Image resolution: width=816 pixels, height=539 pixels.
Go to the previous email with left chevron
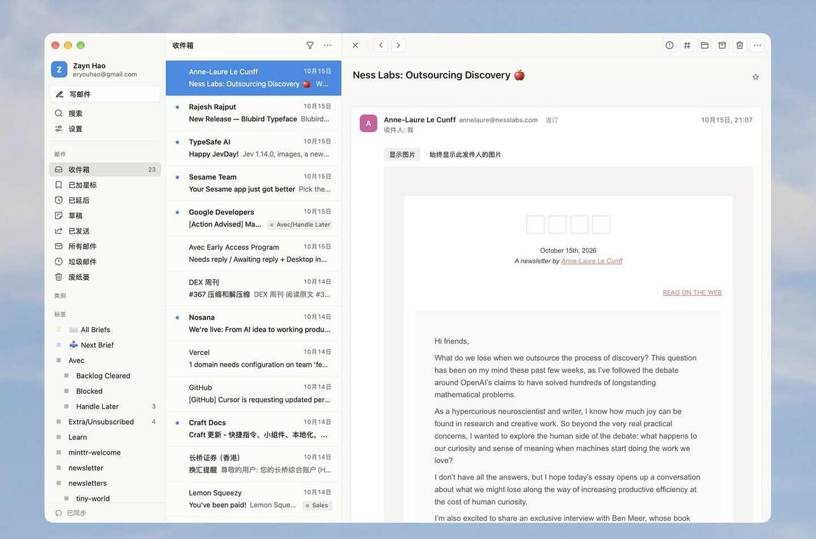click(381, 45)
